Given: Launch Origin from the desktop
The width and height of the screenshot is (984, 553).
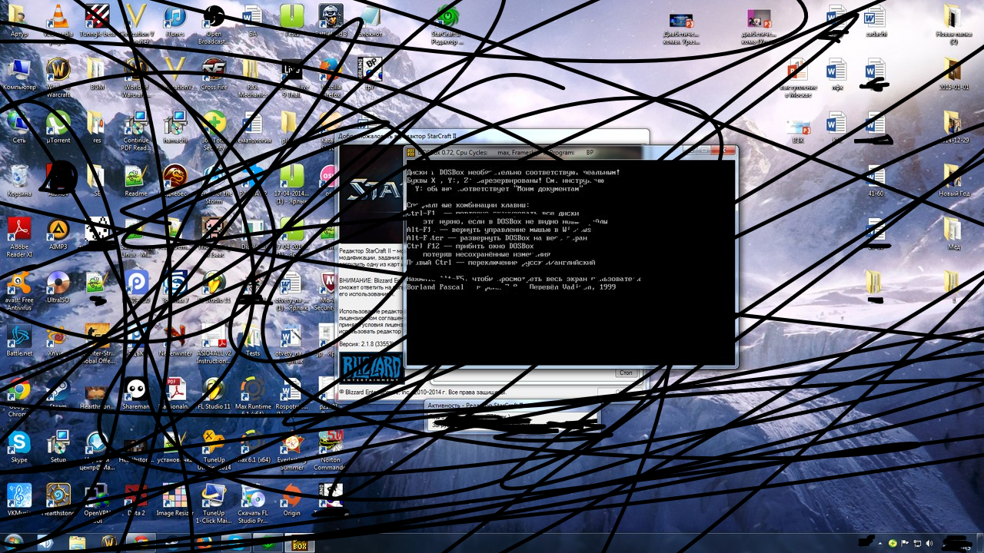Looking at the screenshot, I should click(291, 501).
